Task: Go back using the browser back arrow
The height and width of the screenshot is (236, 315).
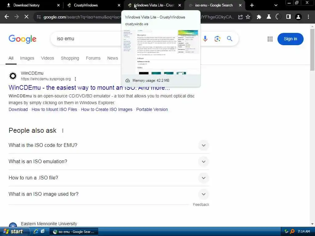Action: click(7, 17)
